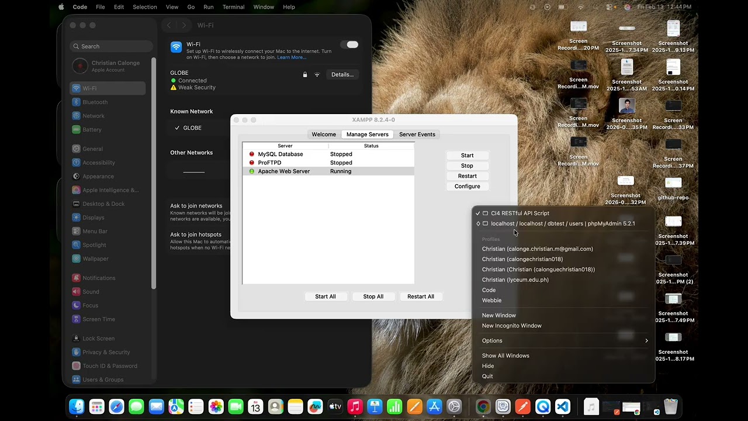Screen dimensions: 748x421
Task: Open Keynote from the Dock
Action: point(375,406)
